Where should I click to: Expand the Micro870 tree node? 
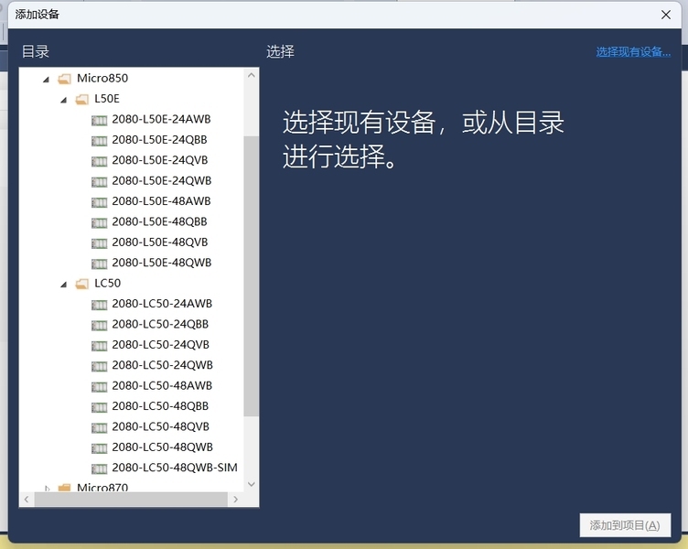[x=47, y=488]
